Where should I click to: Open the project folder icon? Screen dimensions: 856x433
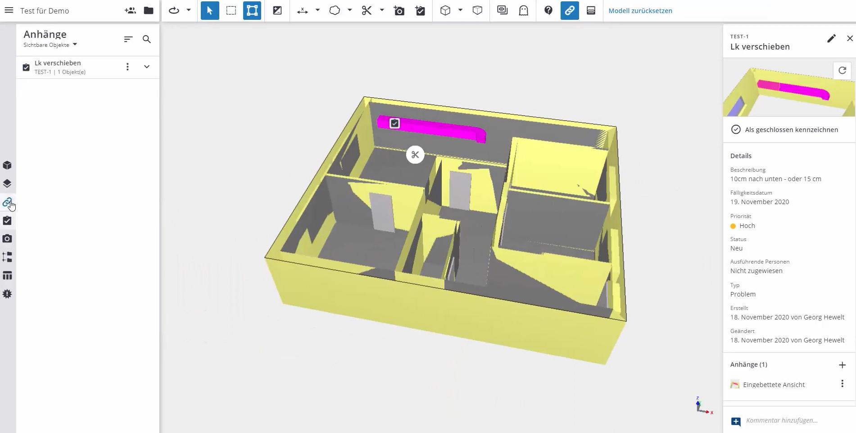click(x=149, y=10)
